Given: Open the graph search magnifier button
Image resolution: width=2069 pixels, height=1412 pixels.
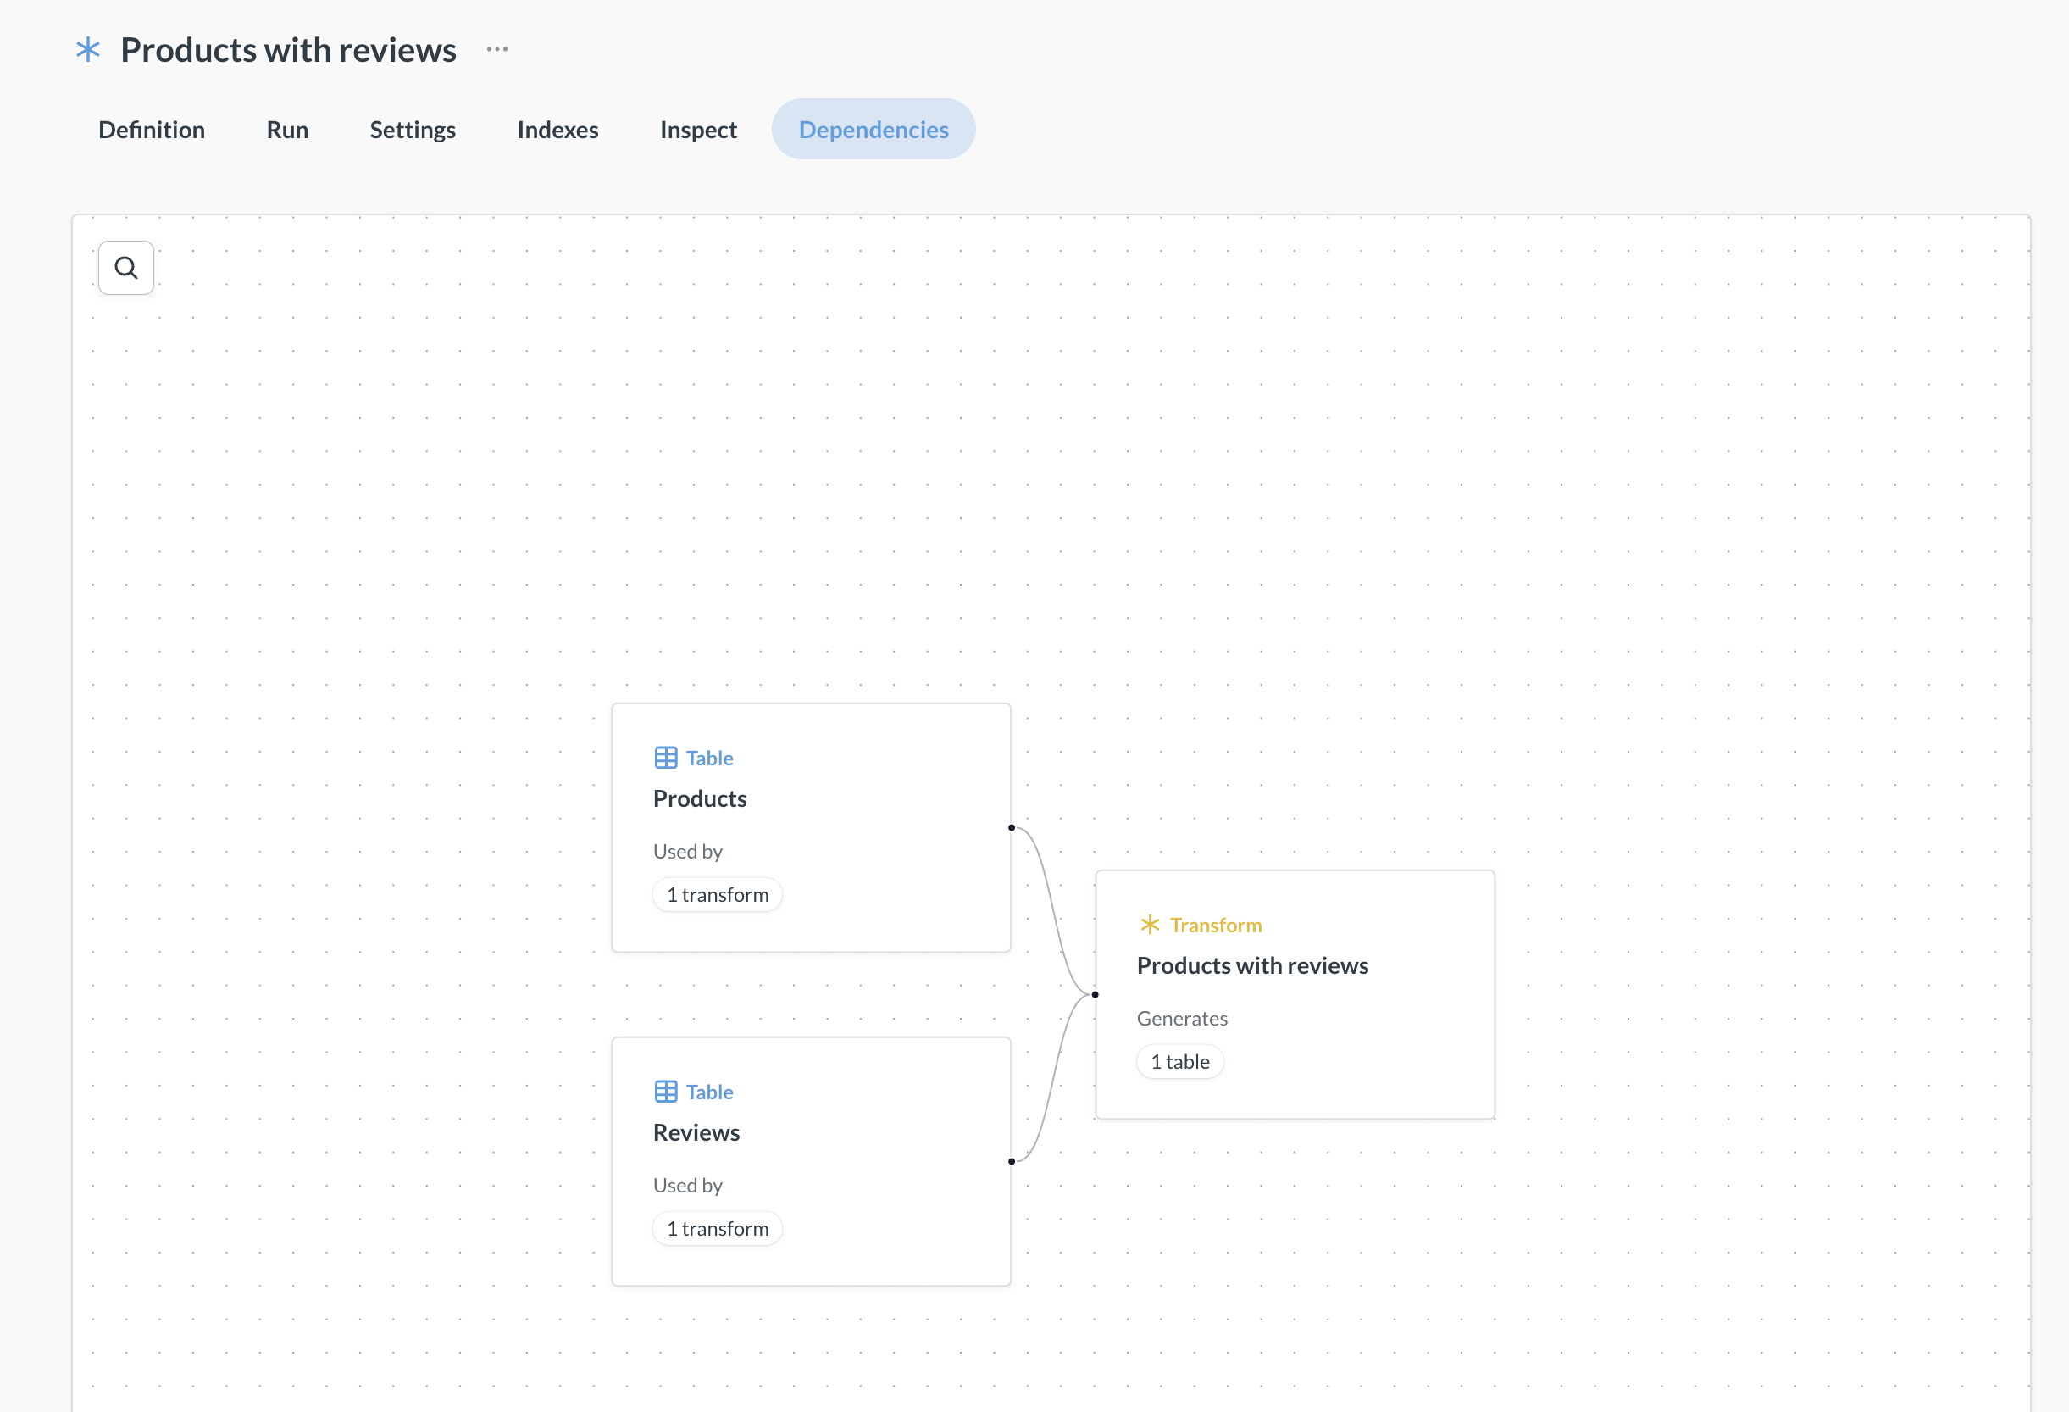Looking at the screenshot, I should tap(125, 267).
